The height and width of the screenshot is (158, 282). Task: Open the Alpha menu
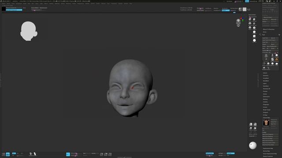click(x=4, y=4)
